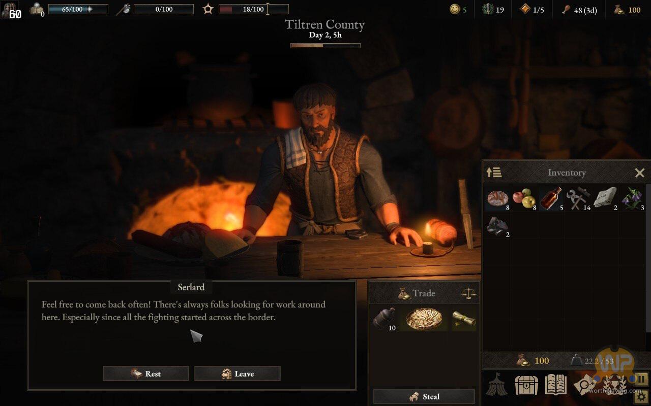The image size is (651, 406).
Task: Open the map magnifier icon
Action: (x=585, y=385)
